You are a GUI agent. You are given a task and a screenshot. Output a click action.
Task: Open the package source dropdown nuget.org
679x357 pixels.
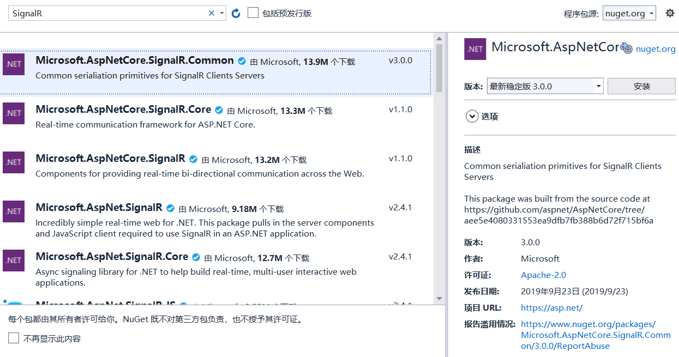pyautogui.click(x=629, y=13)
